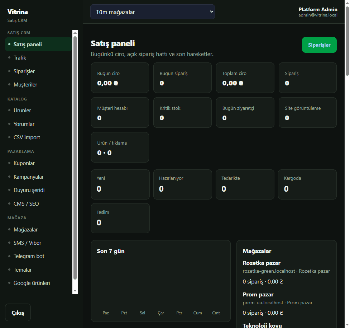The width and height of the screenshot is (350, 328).
Task: Open CSV import page
Action: (38, 137)
